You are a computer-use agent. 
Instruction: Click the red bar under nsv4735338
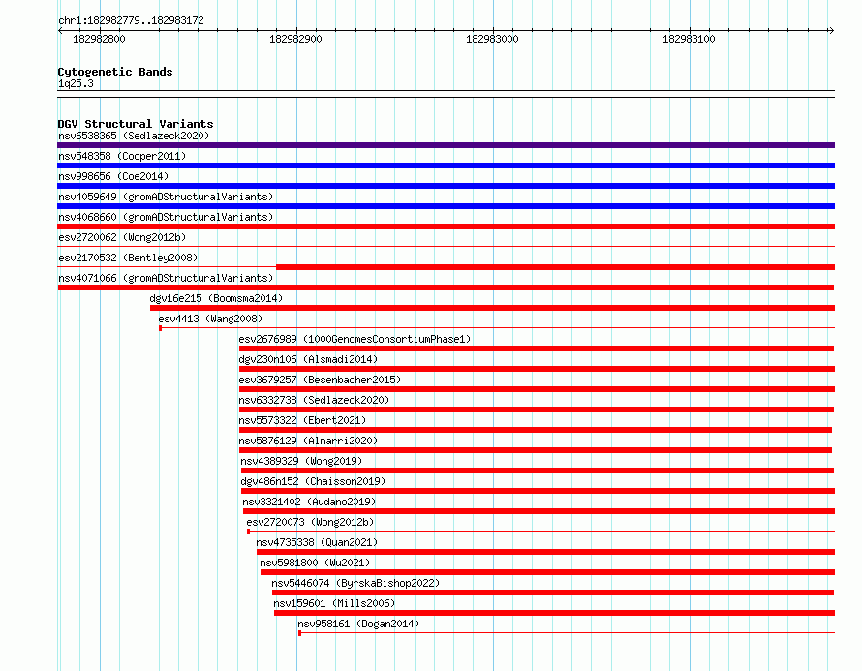click(546, 552)
